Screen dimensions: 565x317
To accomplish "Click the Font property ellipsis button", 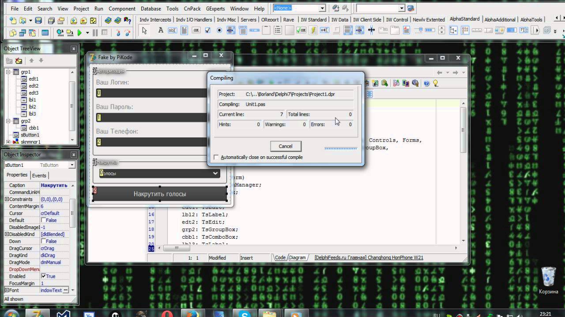I will [x=66, y=290].
